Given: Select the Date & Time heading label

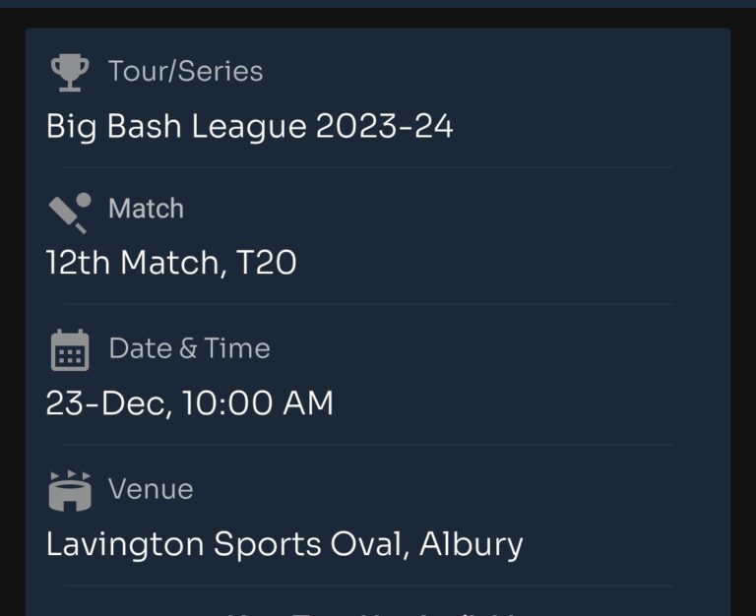Looking at the screenshot, I should click(189, 348).
